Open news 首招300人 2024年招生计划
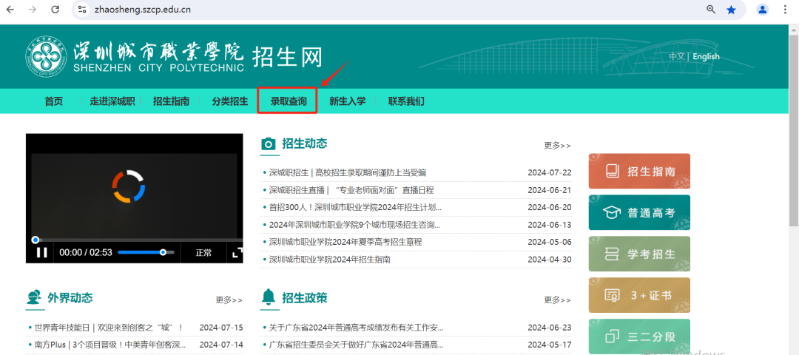 tap(355, 207)
